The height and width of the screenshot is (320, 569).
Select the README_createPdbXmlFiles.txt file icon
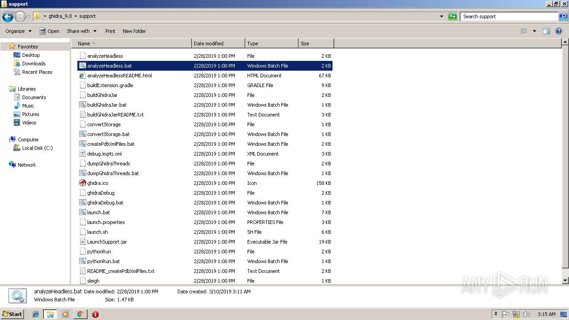pos(82,271)
